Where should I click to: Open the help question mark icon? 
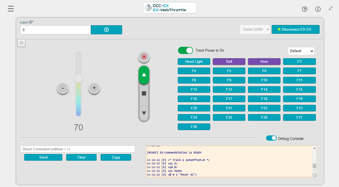coord(305,9)
